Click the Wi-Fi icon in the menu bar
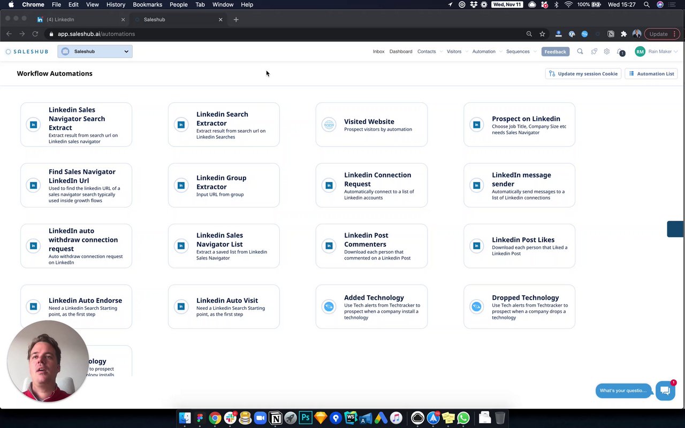This screenshot has width=685, height=428. [568, 4]
